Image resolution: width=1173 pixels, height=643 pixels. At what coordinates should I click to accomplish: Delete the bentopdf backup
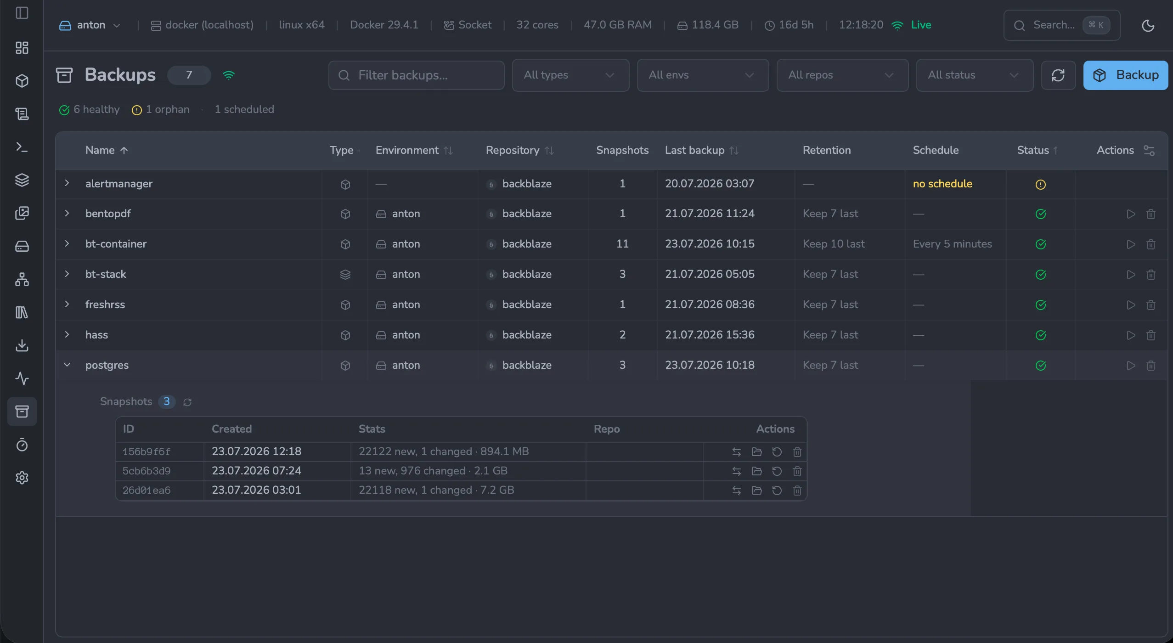click(x=1151, y=214)
